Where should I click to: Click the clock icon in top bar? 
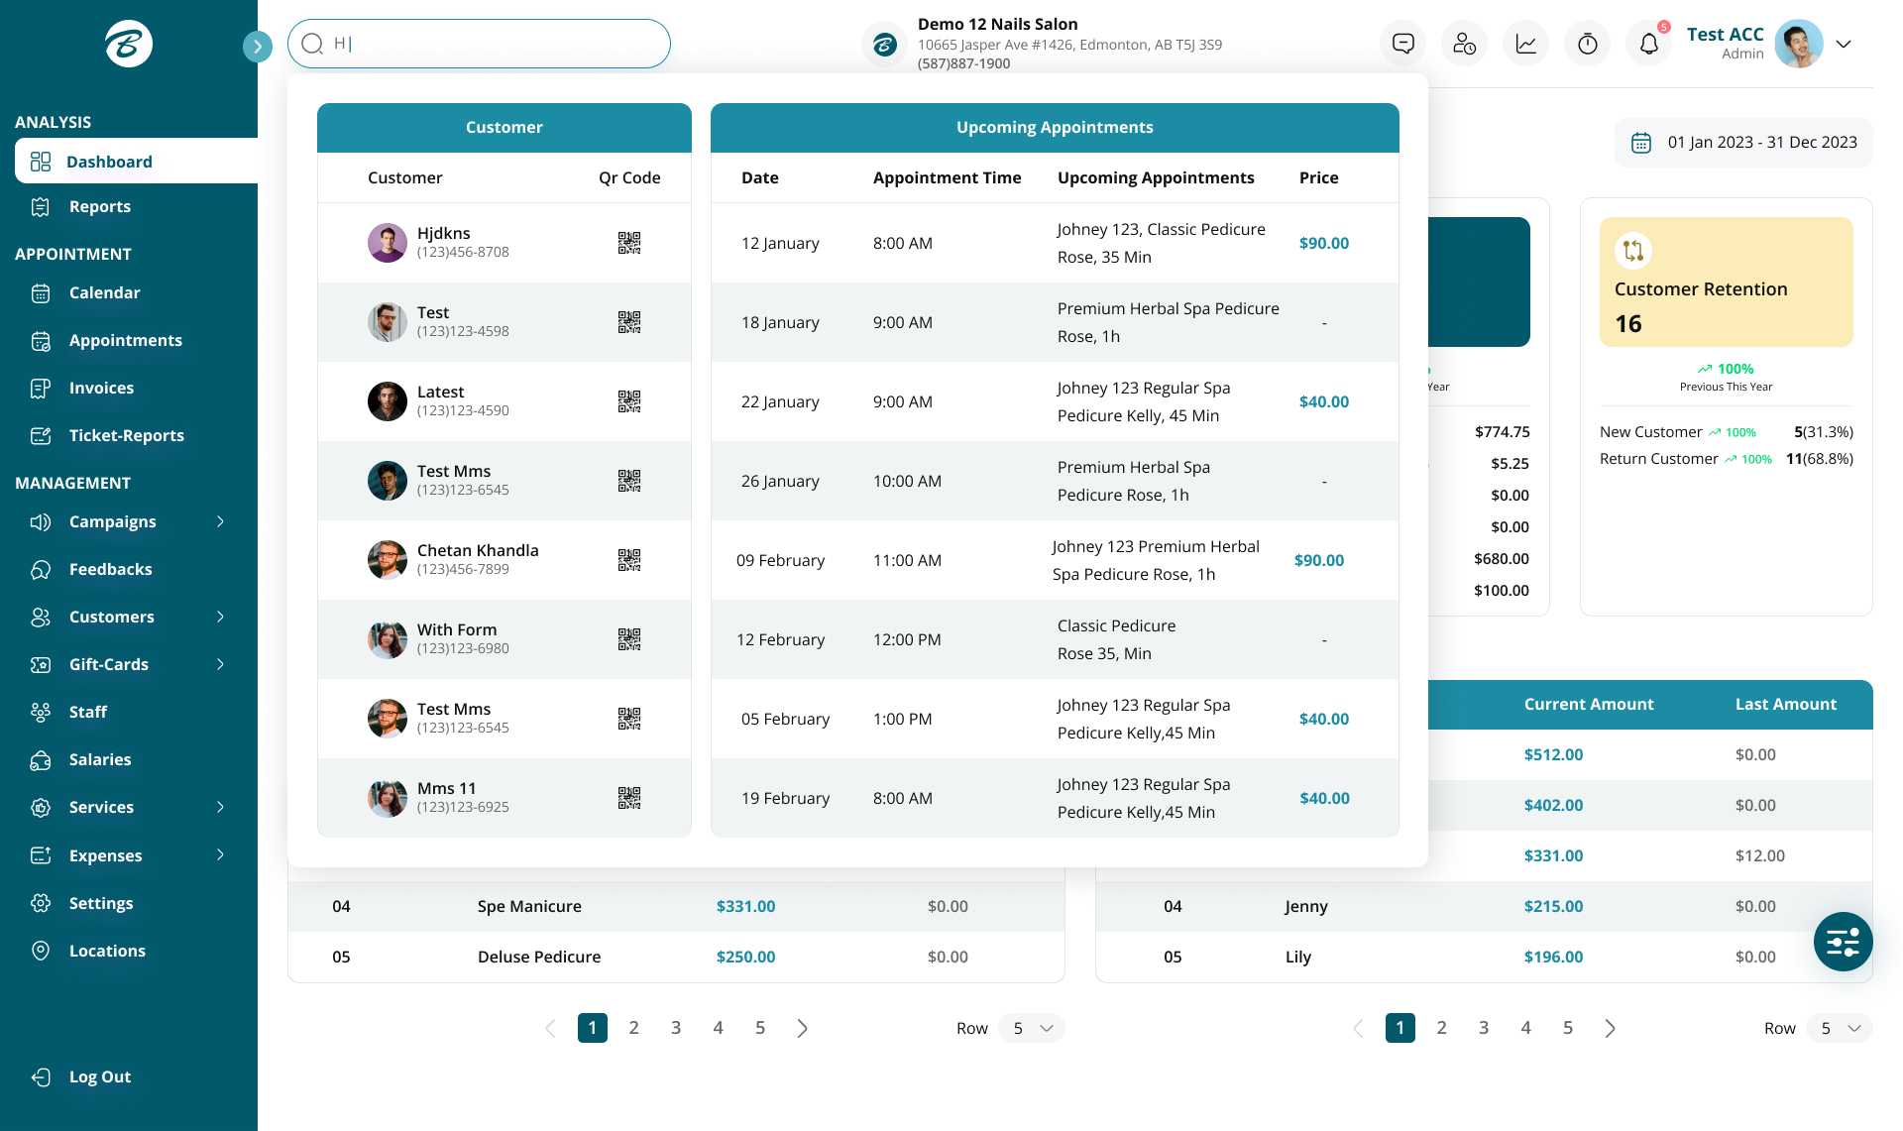(1587, 44)
